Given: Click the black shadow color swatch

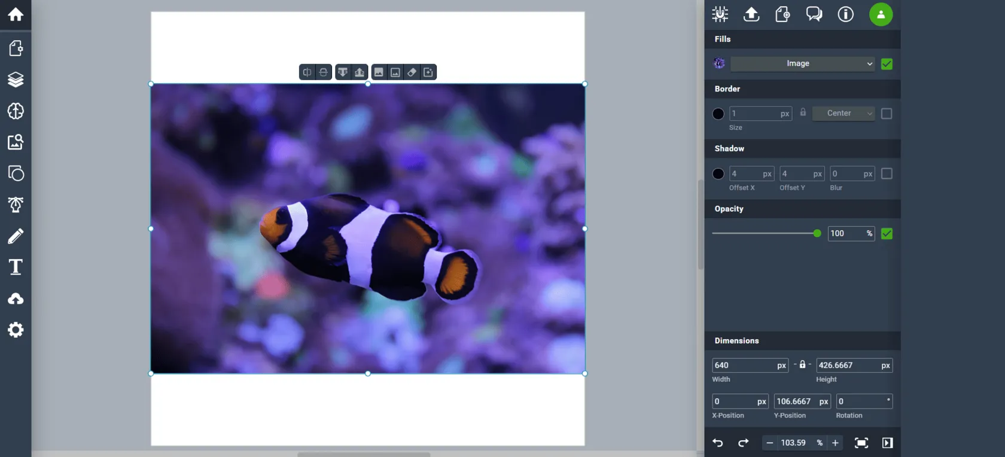Looking at the screenshot, I should pyautogui.click(x=718, y=174).
